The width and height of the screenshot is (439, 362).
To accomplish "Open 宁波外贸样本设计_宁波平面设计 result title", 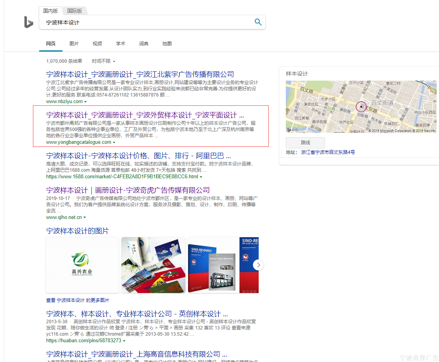I will coord(145,115).
